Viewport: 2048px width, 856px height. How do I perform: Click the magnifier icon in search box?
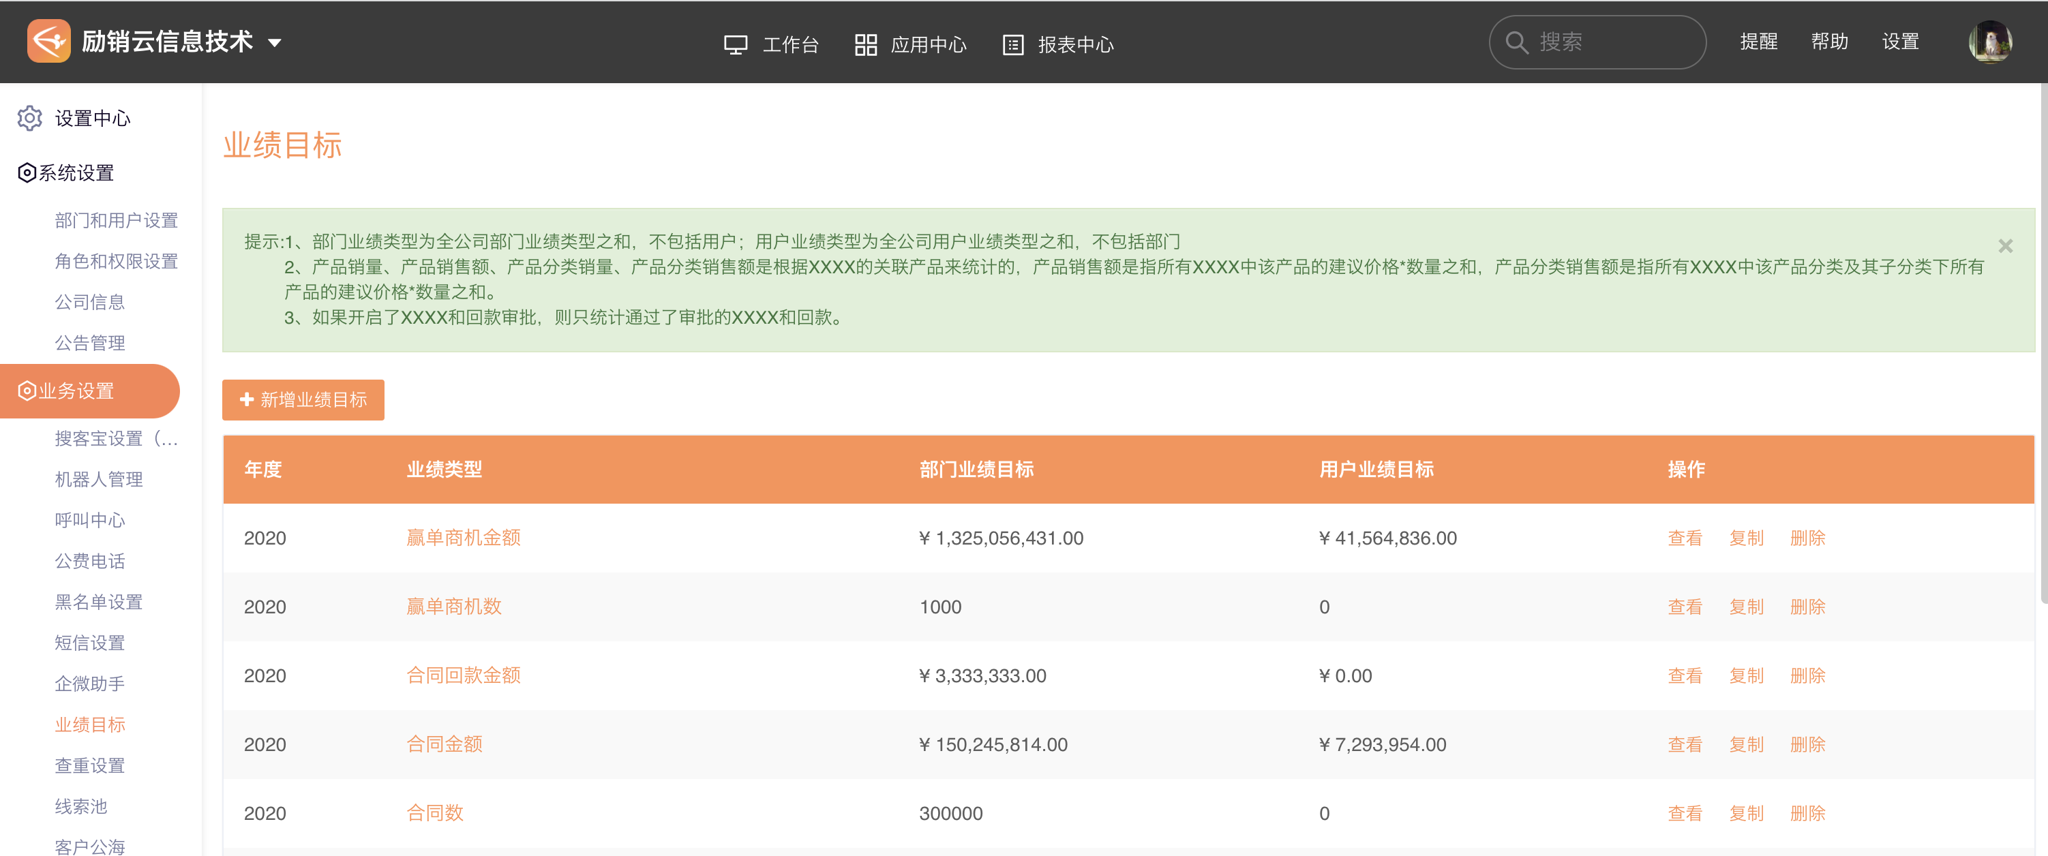pyautogui.click(x=1516, y=42)
